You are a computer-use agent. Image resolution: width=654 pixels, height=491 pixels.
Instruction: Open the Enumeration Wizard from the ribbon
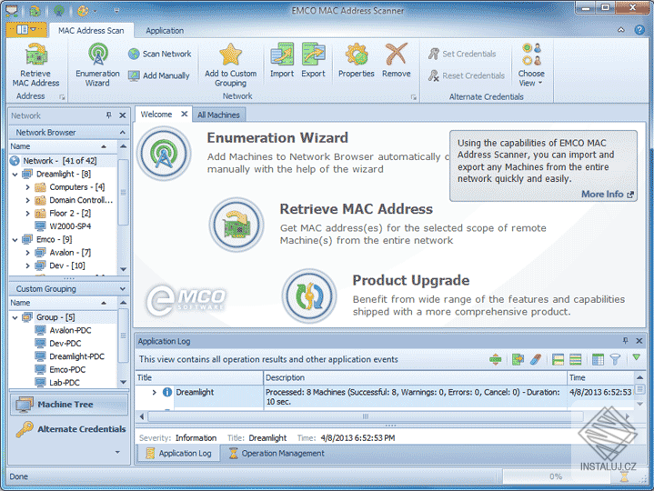[x=97, y=65]
